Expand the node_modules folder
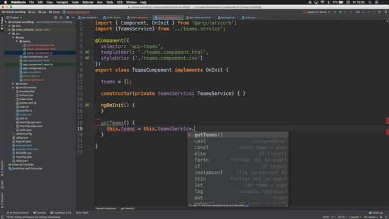 [x=10, y=30]
